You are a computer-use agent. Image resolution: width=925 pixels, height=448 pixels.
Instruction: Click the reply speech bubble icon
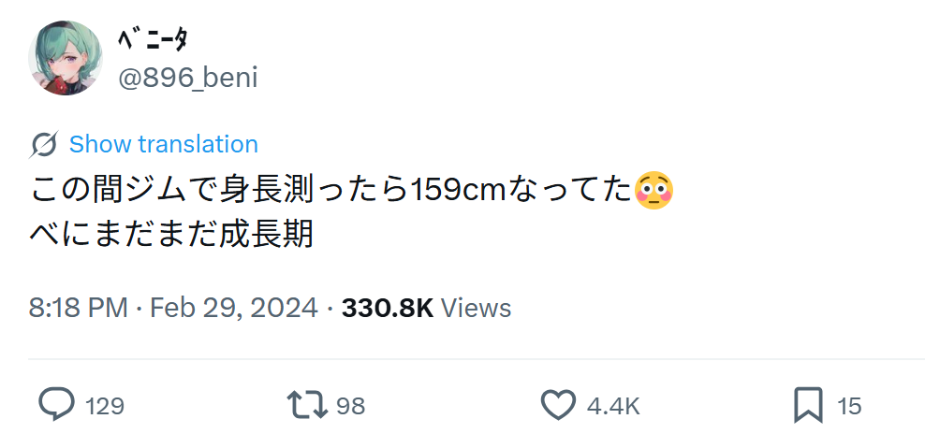pyautogui.click(x=56, y=405)
